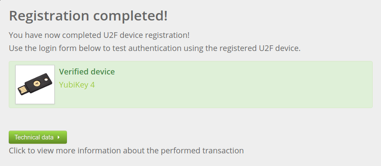Click the key ring hole on YubiKey image

[46, 79]
